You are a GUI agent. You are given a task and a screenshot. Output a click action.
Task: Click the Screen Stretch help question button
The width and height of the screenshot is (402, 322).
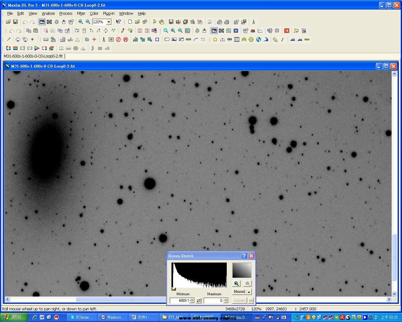point(244,256)
